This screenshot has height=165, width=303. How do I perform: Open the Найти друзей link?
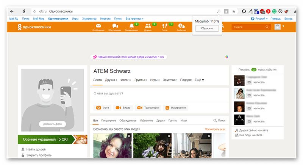33,149
